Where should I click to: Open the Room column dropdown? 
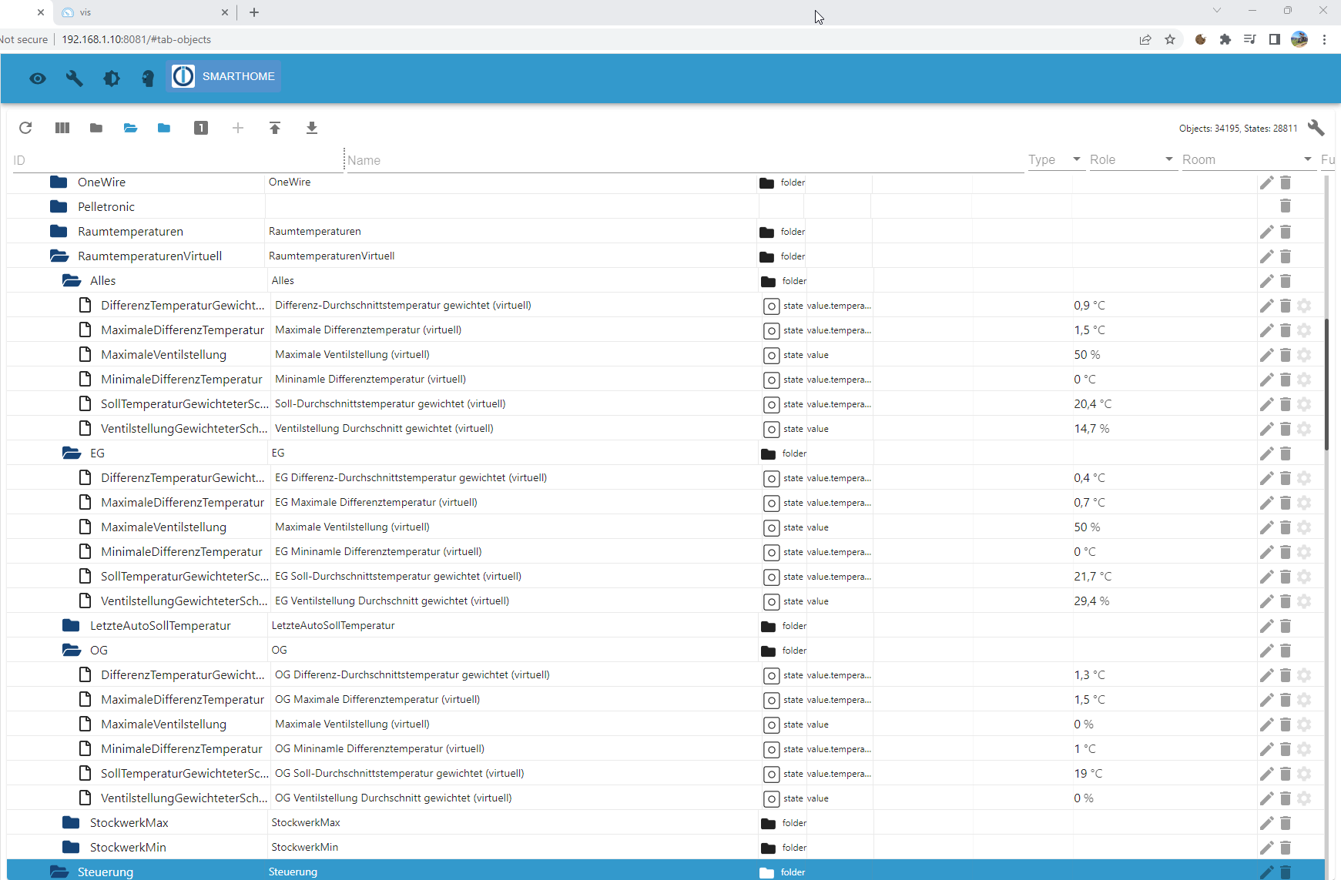click(1307, 159)
